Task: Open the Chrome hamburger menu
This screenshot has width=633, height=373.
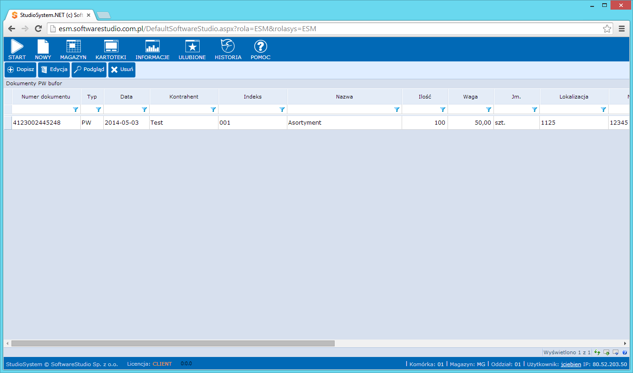Action: tap(622, 29)
